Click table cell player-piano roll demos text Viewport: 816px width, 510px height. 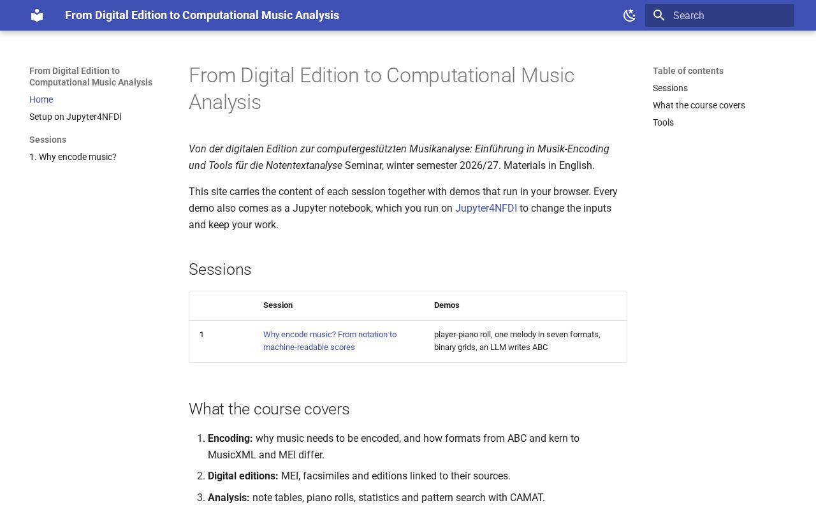(x=517, y=340)
